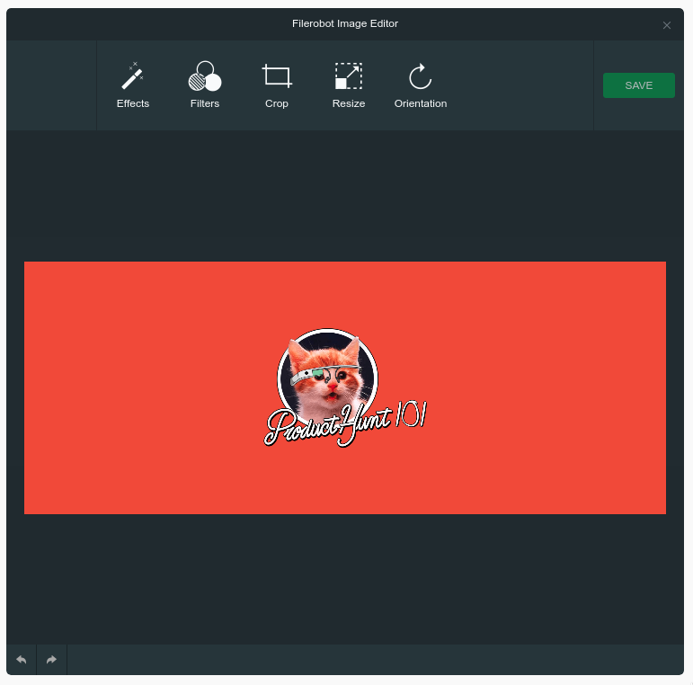The image size is (693, 685).
Task: Select the Crop tool
Action: (x=277, y=85)
